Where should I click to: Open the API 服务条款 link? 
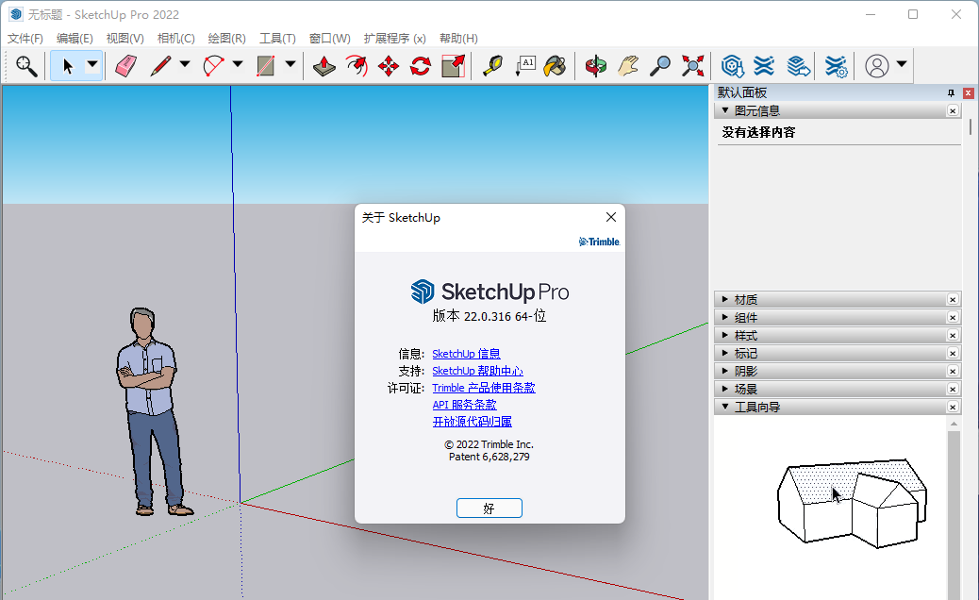click(465, 405)
